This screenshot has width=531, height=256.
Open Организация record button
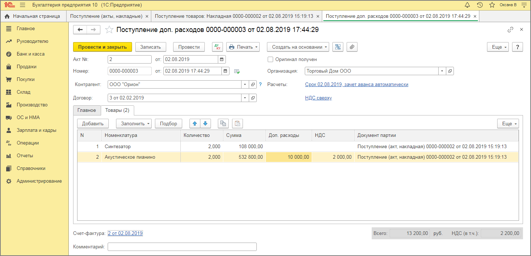coord(450,71)
